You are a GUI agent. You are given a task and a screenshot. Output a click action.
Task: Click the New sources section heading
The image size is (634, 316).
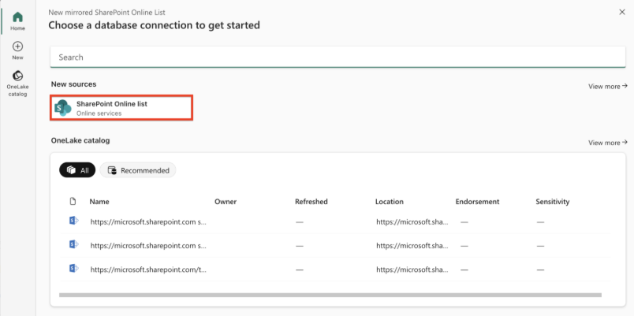[73, 84]
